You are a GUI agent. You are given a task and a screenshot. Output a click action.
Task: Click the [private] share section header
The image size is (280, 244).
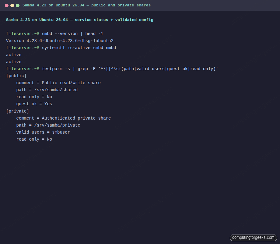(17, 111)
